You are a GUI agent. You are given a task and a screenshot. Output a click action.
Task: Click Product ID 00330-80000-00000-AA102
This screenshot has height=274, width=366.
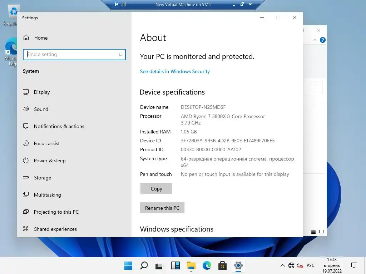(x=211, y=149)
